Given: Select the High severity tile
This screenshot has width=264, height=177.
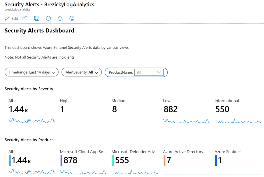Looking at the screenshot, I should [x=83, y=111].
